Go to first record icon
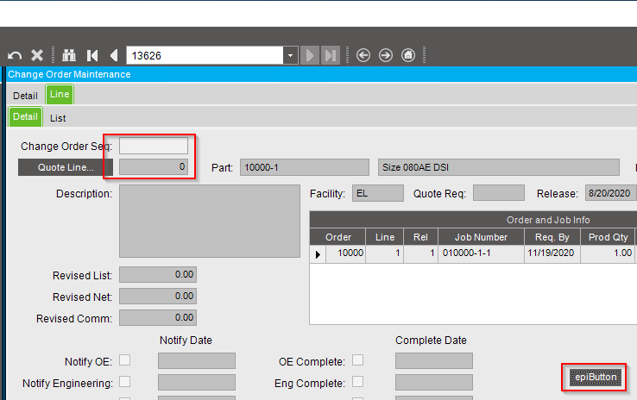The image size is (637, 400). click(92, 55)
